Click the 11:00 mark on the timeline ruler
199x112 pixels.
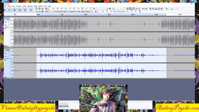coord(180,15)
